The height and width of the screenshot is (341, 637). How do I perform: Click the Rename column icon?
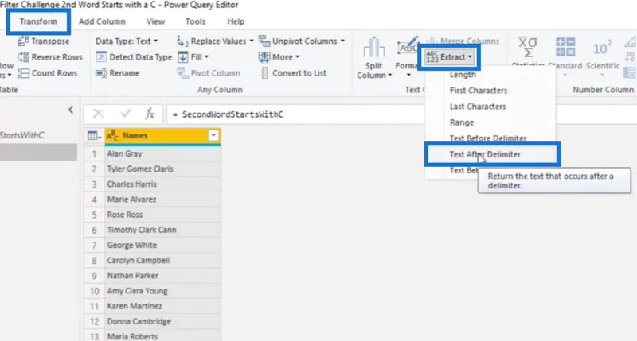click(101, 73)
